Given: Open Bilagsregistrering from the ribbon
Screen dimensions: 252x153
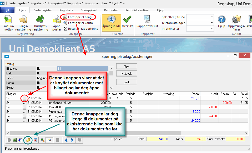Looking at the screenshot, I should click(x=23, y=23).
